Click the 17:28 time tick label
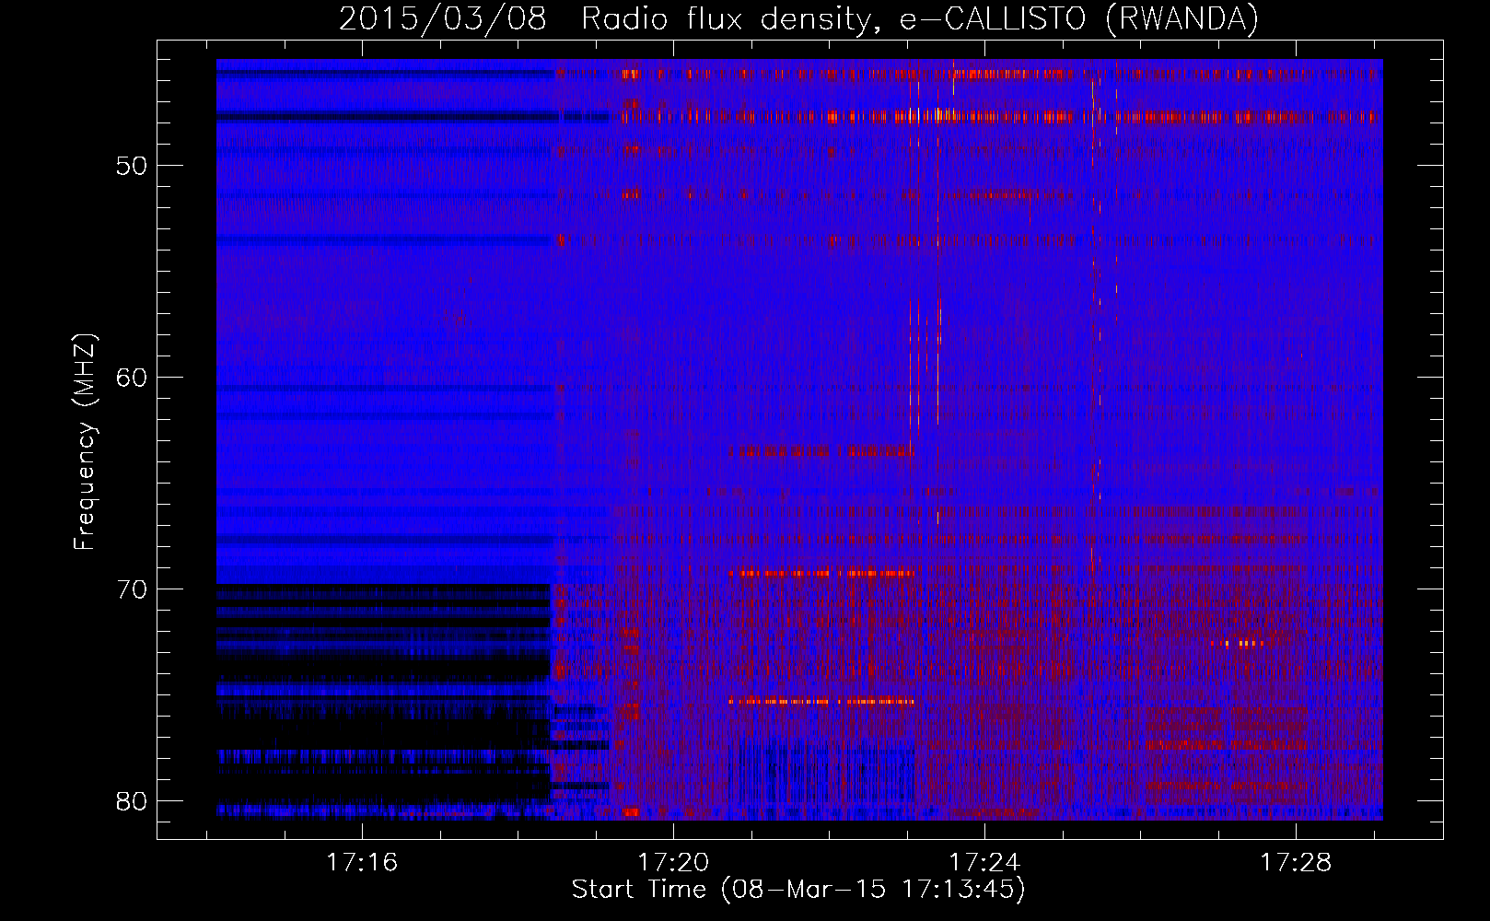This screenshot has height=921, width=1490. pos(1296,862)
